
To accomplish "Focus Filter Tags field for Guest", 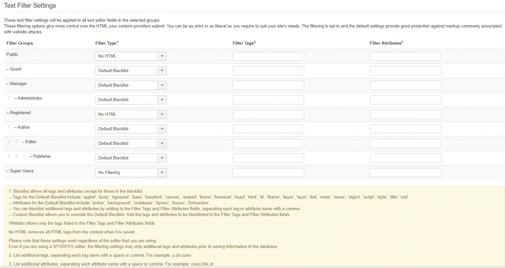I will 268,71.
